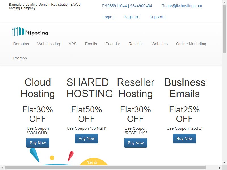Click the vertical scrollbar thumb

coord(224,29)
